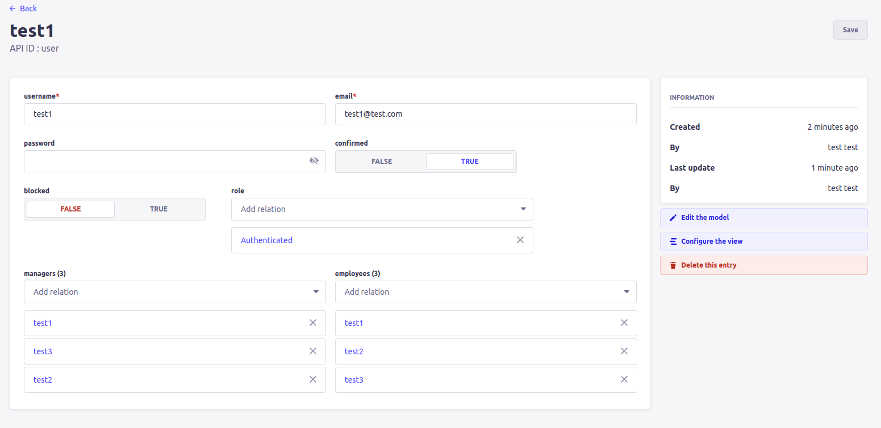Save the test1 user entry

coord(850,29)
